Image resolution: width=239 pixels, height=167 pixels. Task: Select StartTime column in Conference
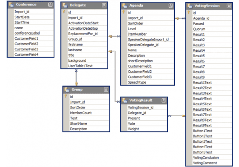(x=33, y=23)
